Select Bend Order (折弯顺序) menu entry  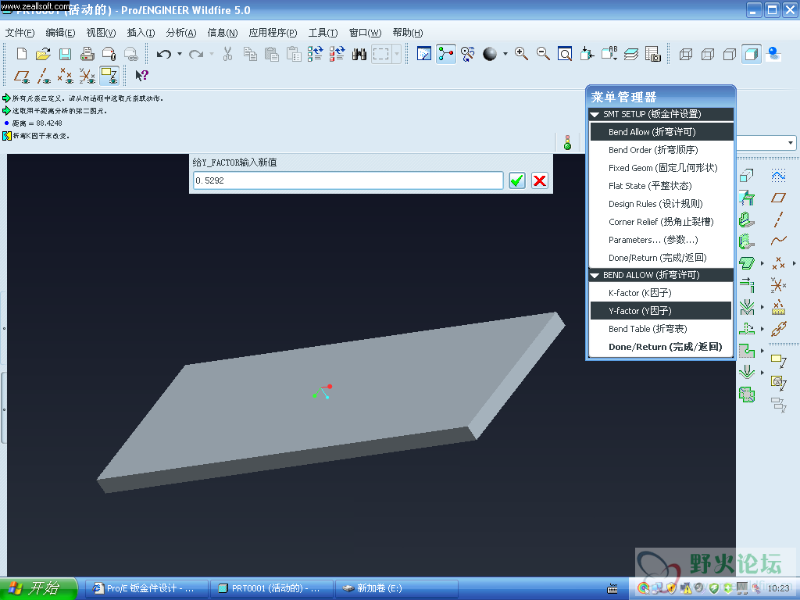click(x=661, y=150)
